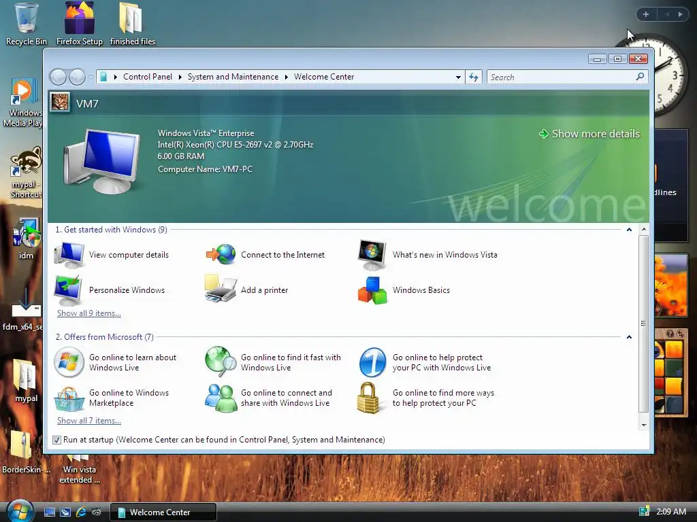Select the mypal - Shortcut raccoon desktop icon

[x=26, y=172]
